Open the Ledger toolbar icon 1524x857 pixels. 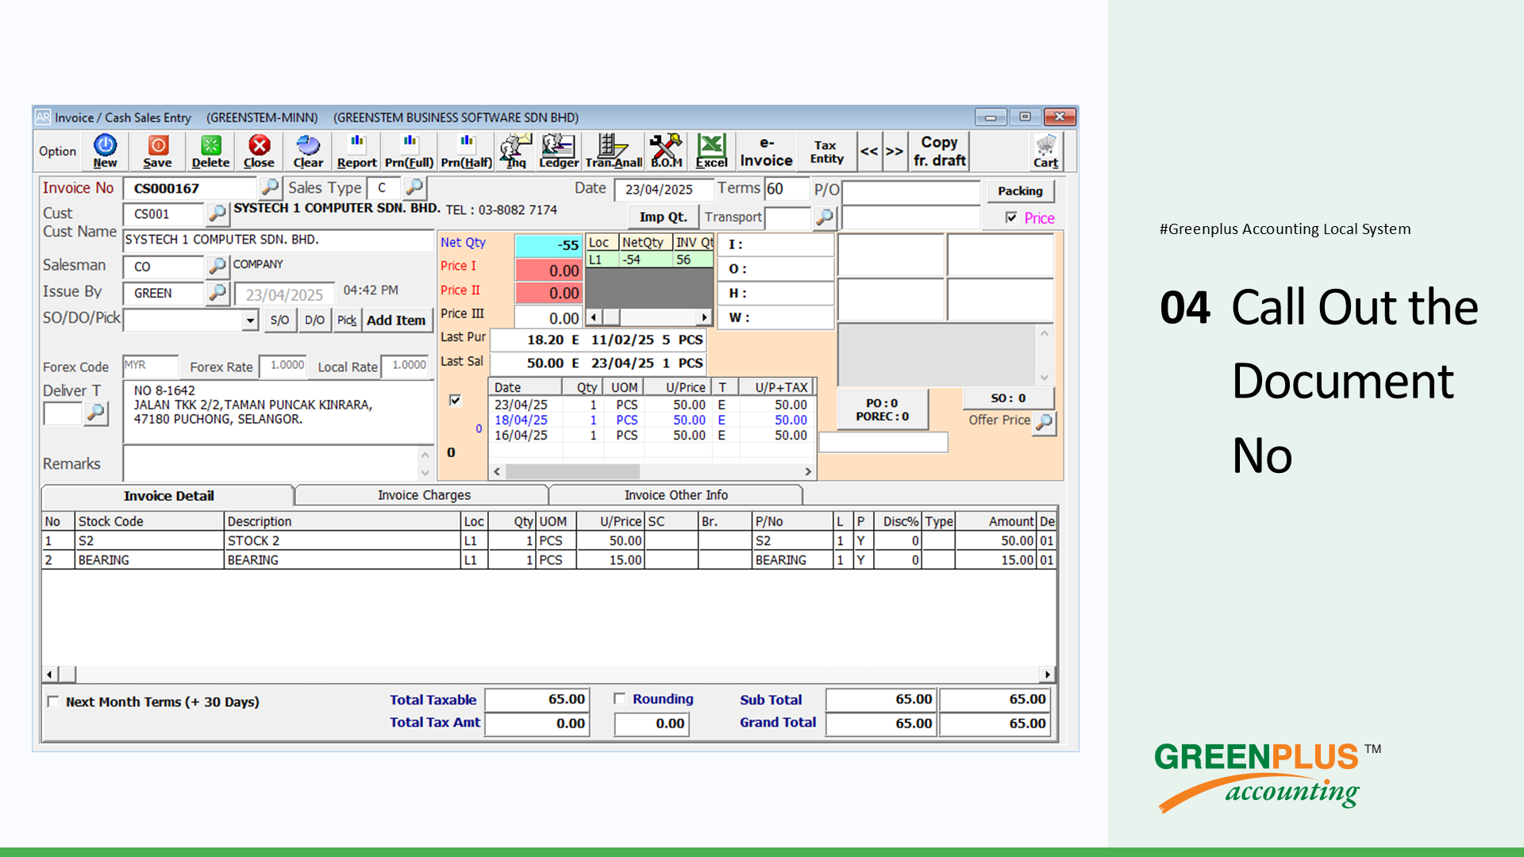click(x=559, y=151)
